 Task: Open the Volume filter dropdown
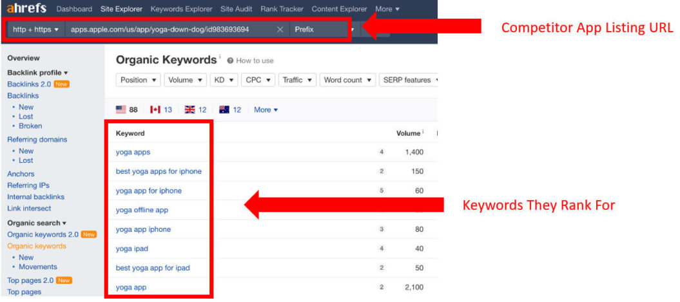185,80
